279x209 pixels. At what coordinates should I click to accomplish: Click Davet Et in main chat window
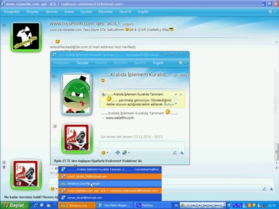point(125,12)
